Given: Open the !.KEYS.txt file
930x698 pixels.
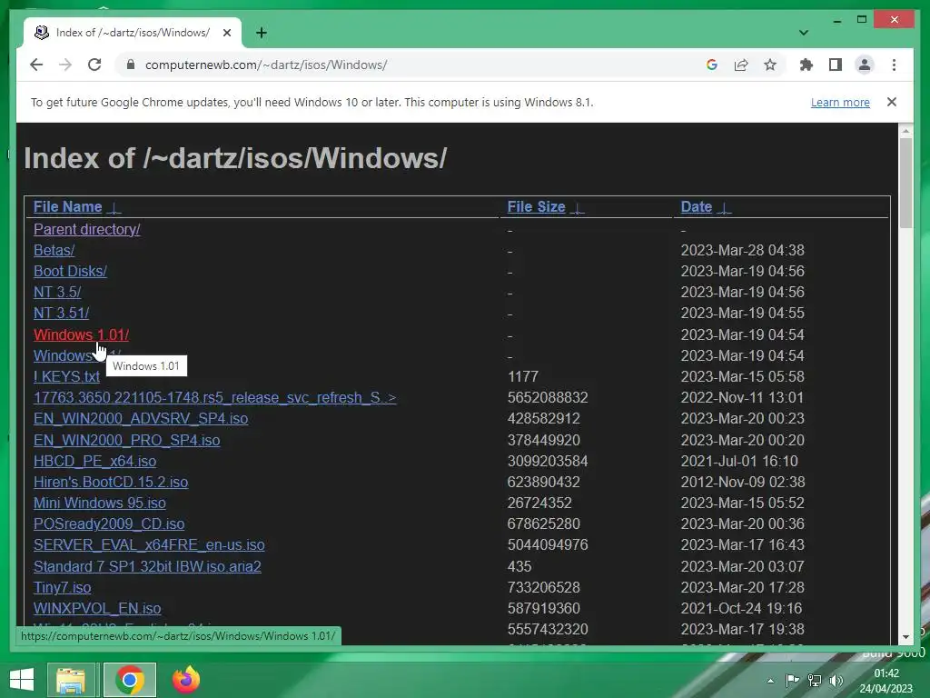Looking at the screenshot, I should 66,377.
